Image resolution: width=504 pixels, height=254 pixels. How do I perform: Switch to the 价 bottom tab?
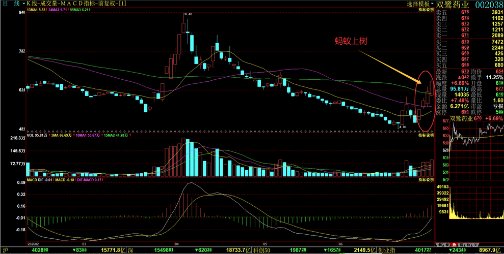pos(468,245)
